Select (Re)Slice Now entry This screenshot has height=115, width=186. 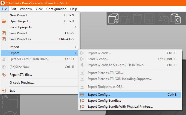pos(40,67)
